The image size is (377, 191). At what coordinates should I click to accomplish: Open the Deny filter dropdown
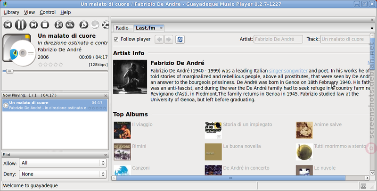click(x=63, y=174)
